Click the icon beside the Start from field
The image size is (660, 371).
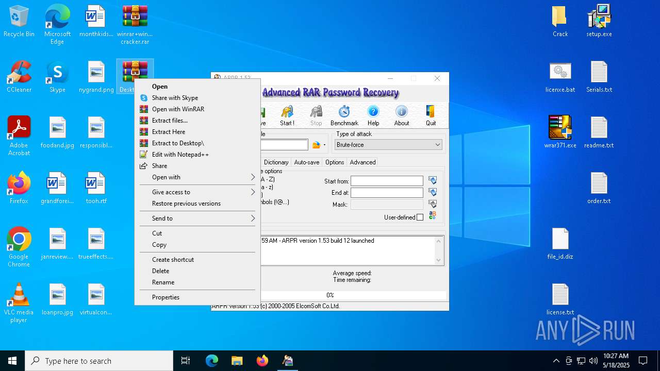coord(433,180)
